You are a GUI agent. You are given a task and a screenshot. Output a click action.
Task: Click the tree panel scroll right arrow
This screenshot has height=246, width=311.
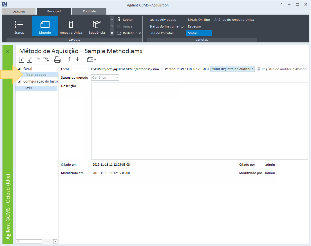55,241
